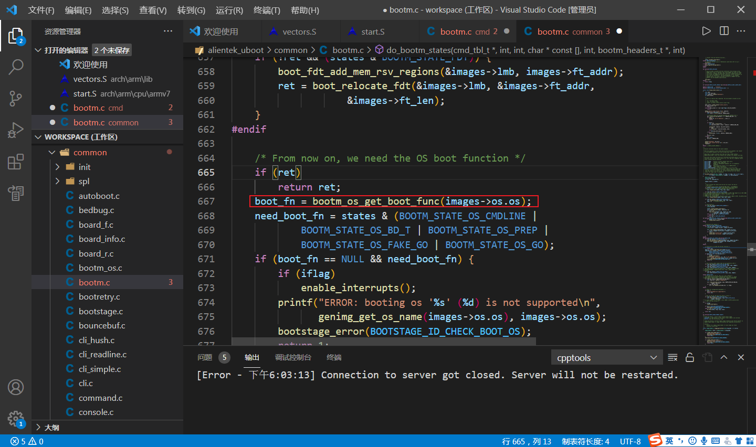The image size is (756, 447).
Task: Click errors and warnings status bar indicator
Action: [27, 441]
